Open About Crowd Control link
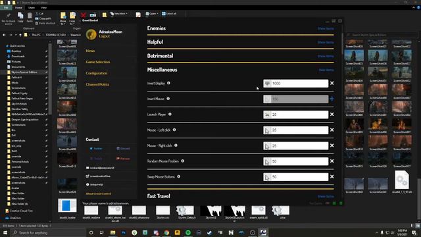The width and height of the screenshot is (421, 237). coord(98,194)
